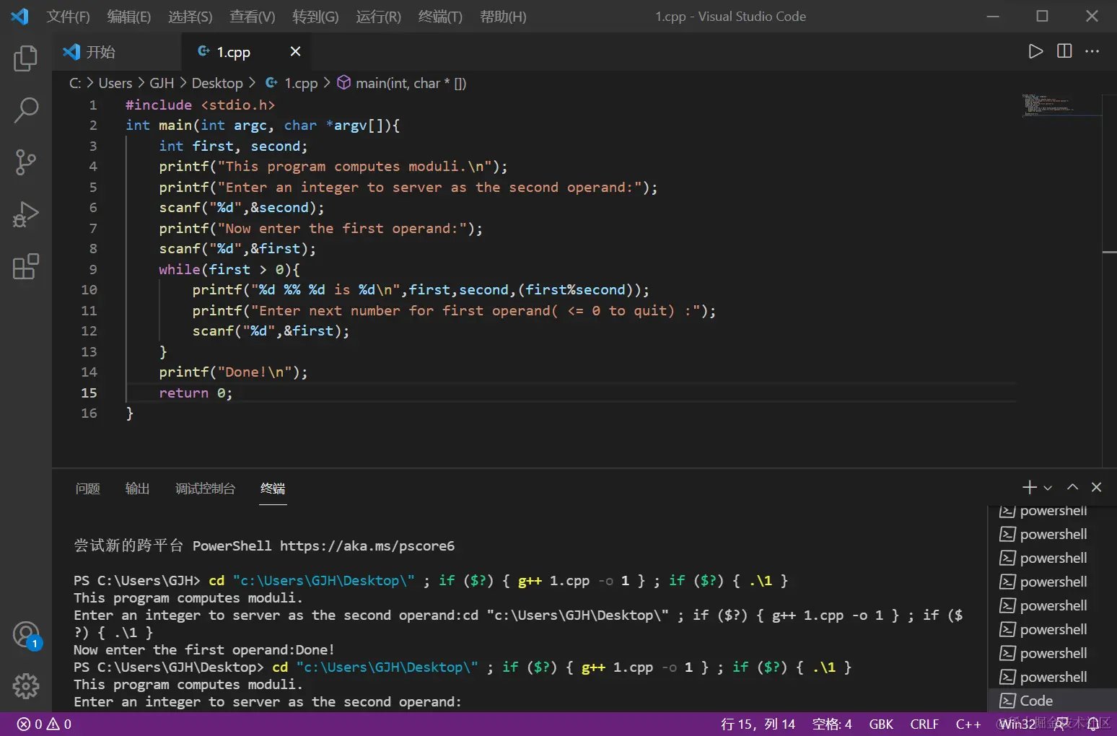The height and width of the screenshot is (736, 1117).
Task: Open the Manage gear icon
Action: click(26, 686)
